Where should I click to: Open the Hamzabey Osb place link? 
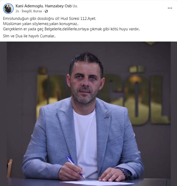click(x=58, y=6)
